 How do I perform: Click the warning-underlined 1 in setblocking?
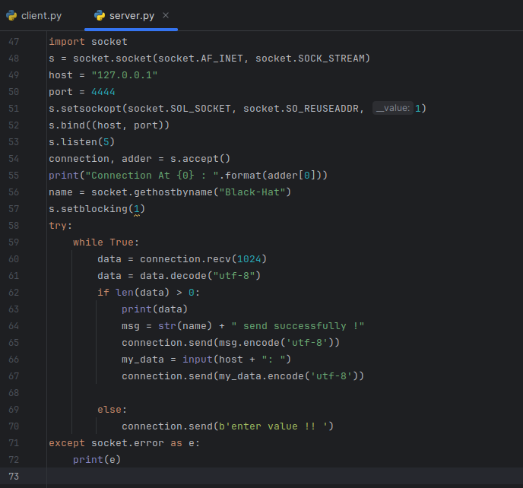pos(137,209)
